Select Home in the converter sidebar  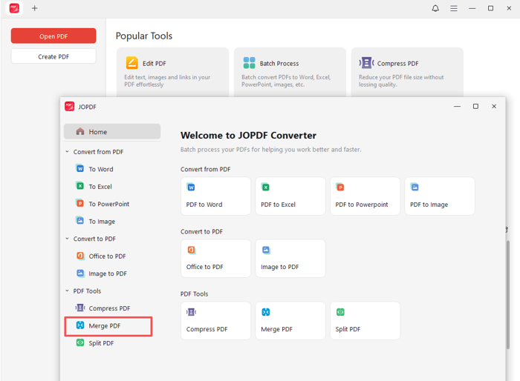112,132
